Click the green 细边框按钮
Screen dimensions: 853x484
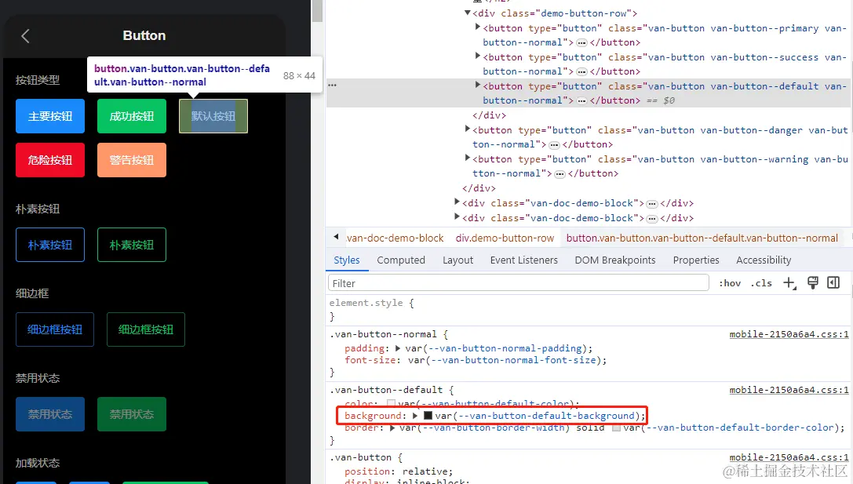click(146, 329)
